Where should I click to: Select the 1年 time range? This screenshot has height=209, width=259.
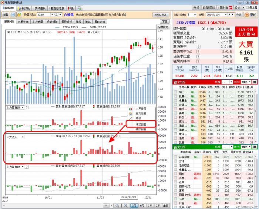click(x=150, y=206)
